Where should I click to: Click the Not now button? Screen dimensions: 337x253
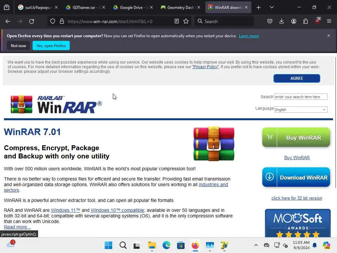18,45
